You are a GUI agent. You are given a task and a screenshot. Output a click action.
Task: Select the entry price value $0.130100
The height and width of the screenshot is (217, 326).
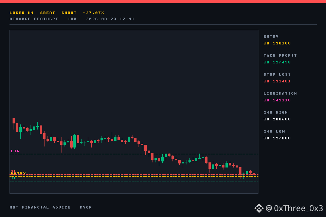click(x=277, y=43)
